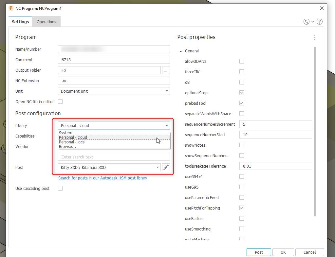
Task: Toggle the o8 checkbox
Action: [242, 82]
